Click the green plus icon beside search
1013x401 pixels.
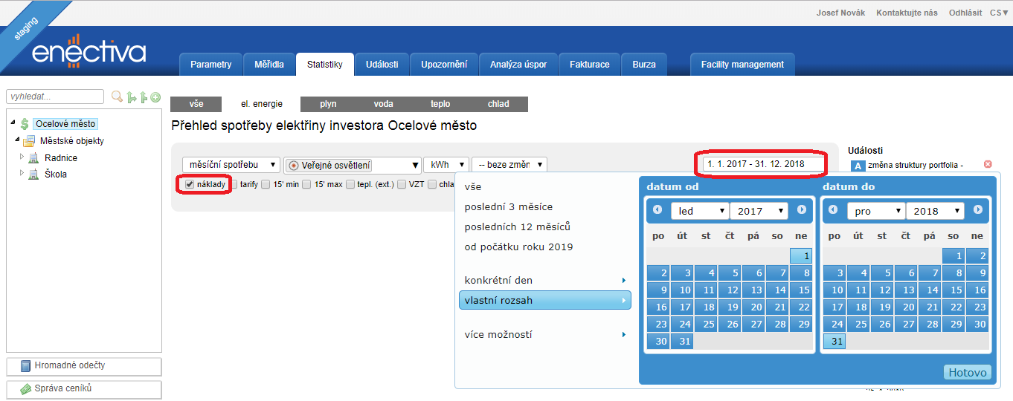155,97
